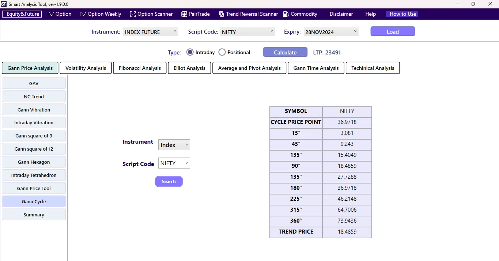Switch analysis type to Positional
Screen dimensions: 499x261
tap(222, 52)
